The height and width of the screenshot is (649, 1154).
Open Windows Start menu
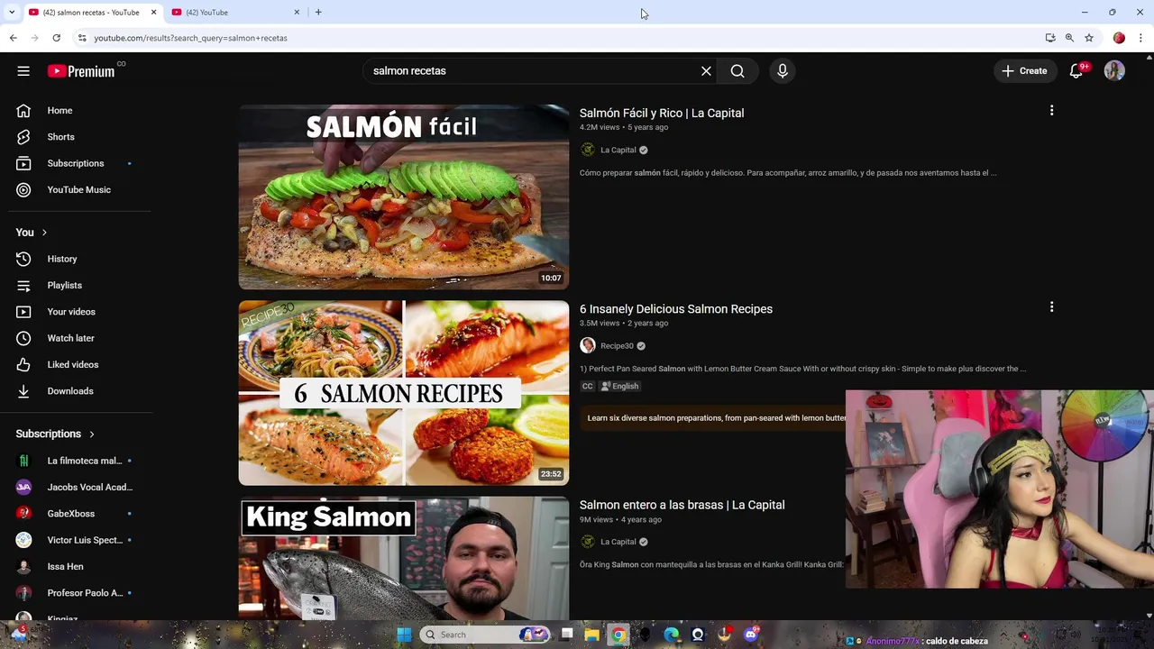[x=404, y=635]
